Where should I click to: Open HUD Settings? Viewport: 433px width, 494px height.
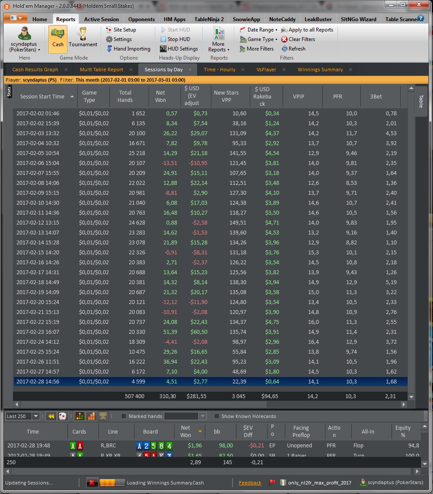click(x=179, y=48)
